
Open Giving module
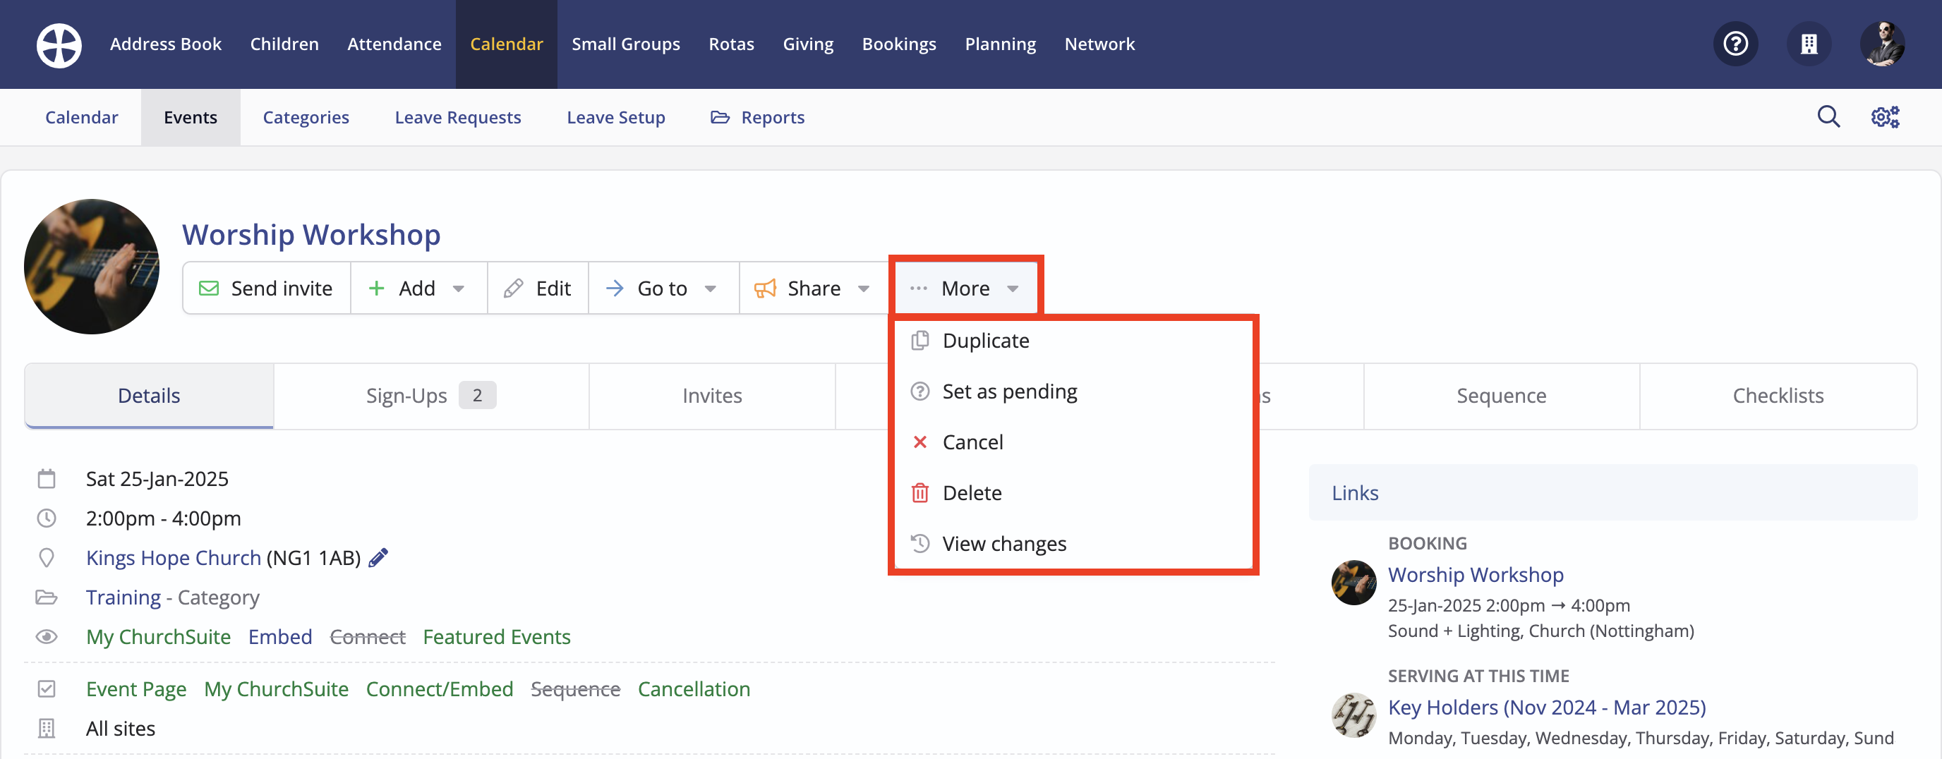point(808,44)
